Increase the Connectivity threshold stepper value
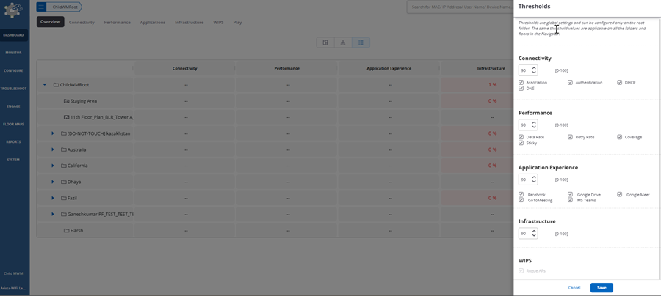661x296 pixels. point(534,68)
